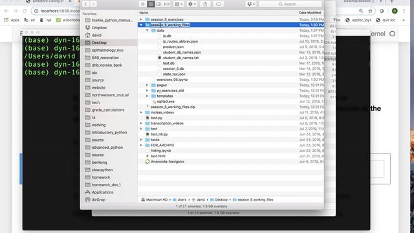The height and width of the screenshot is (233, 414).
Task: Open the Dropbox toolbar menu
Action: pos(251,4)
